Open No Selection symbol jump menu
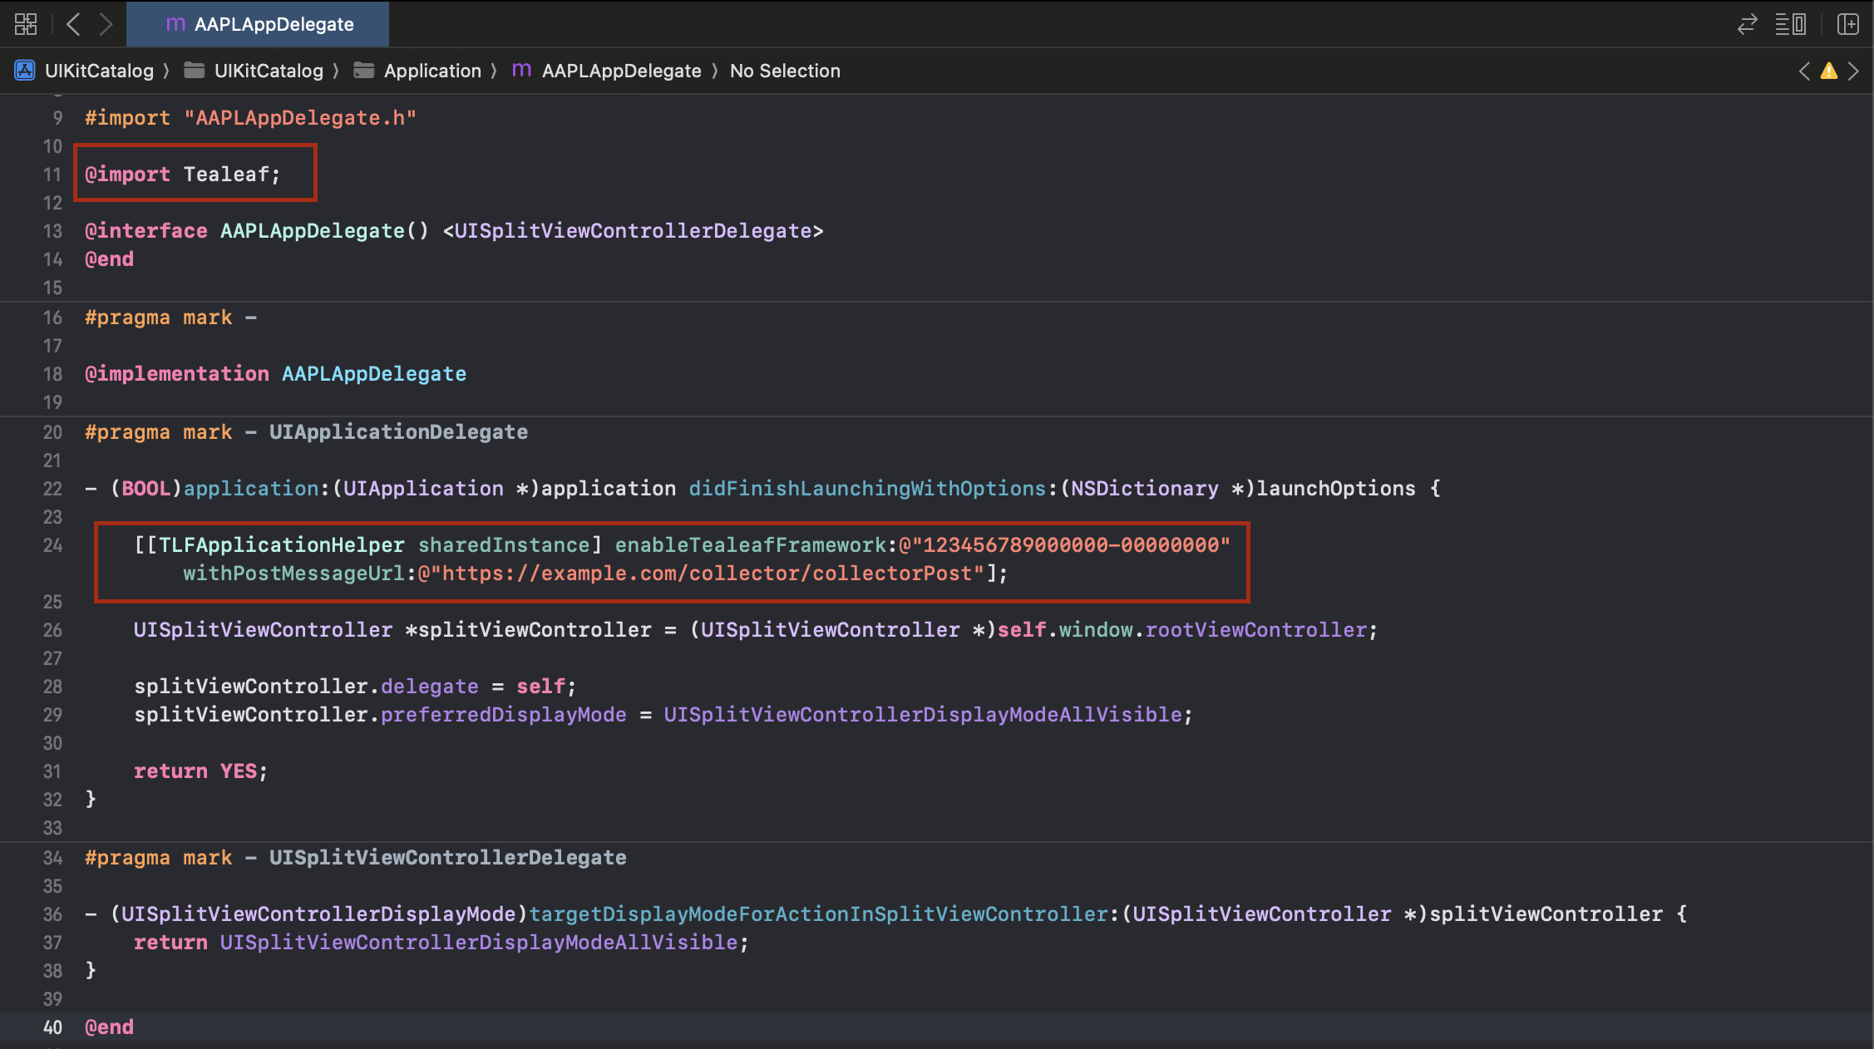Image resolution: width=1874 pixels, height=1049 pixels. pos(785,71)
